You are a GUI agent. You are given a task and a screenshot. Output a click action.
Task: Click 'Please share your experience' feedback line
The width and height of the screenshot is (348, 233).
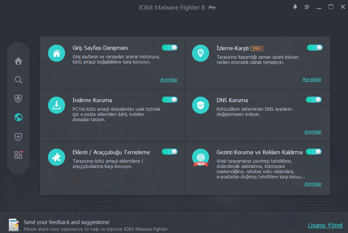96,229
